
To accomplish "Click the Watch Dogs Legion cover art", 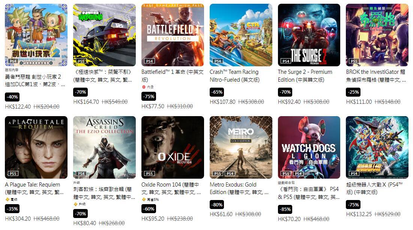I will pos(309,147).
